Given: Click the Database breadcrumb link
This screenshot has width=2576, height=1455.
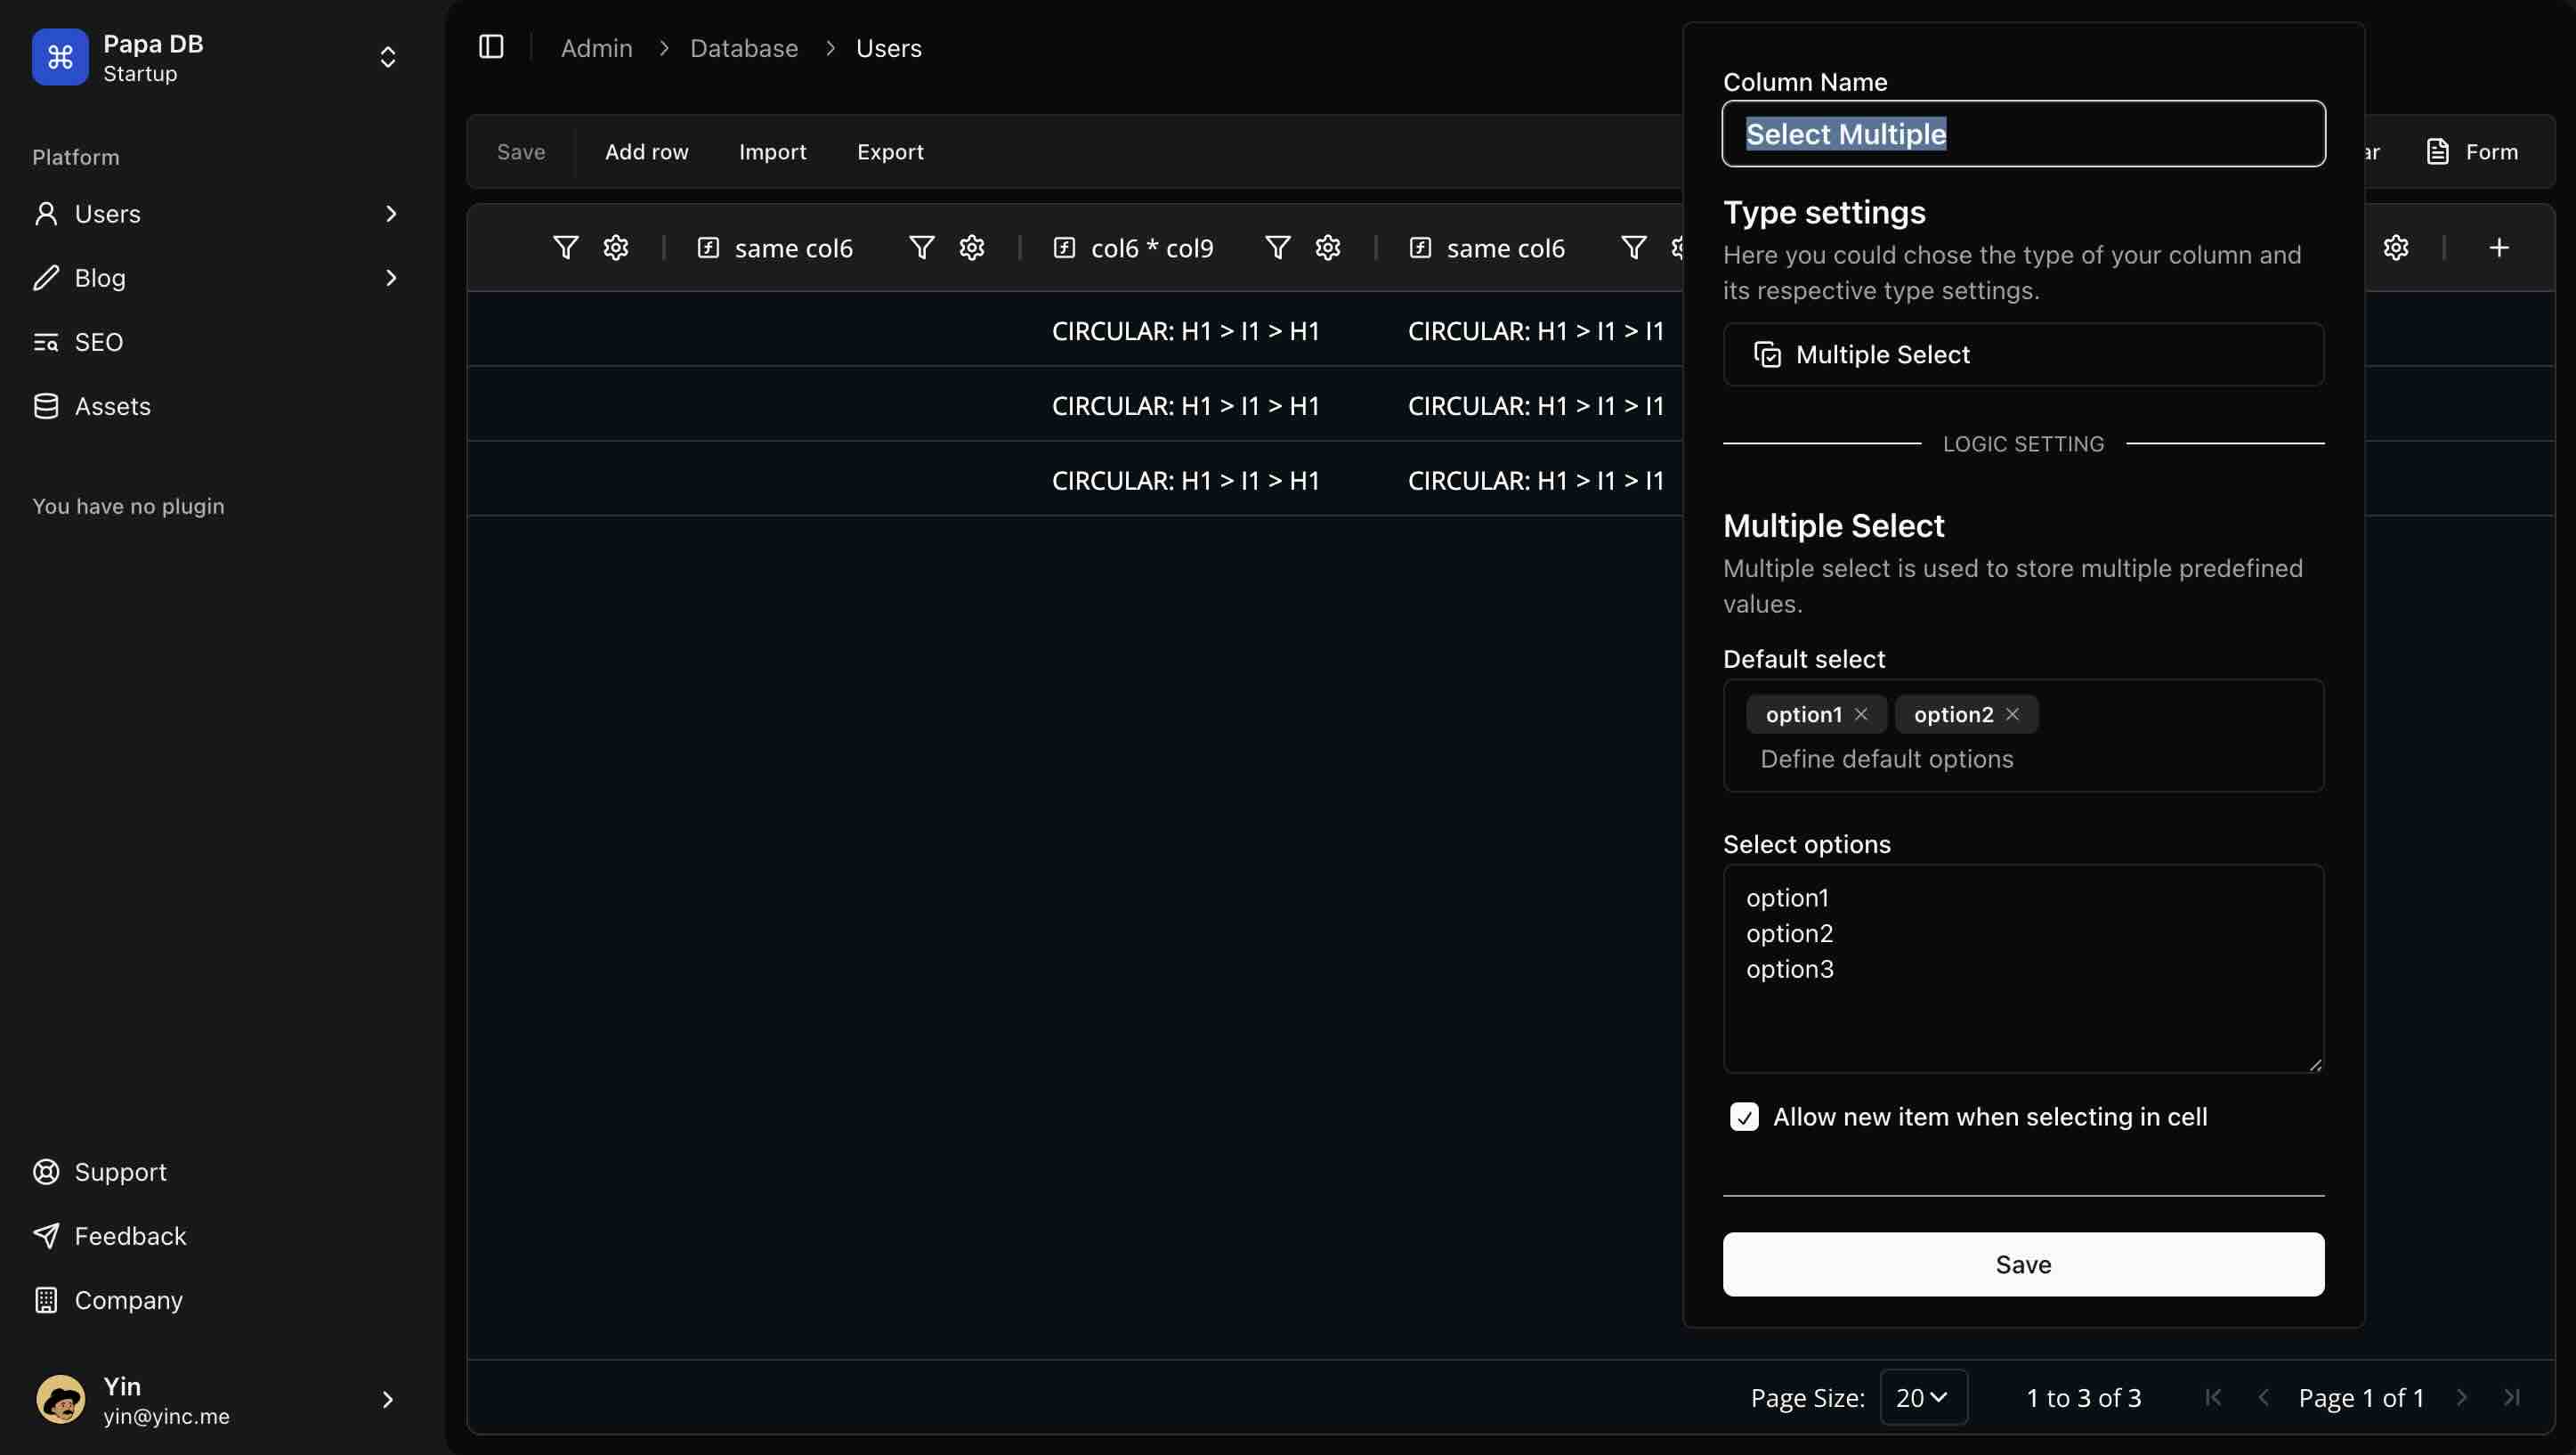Looking at the screenshot, I should point(743,48).
